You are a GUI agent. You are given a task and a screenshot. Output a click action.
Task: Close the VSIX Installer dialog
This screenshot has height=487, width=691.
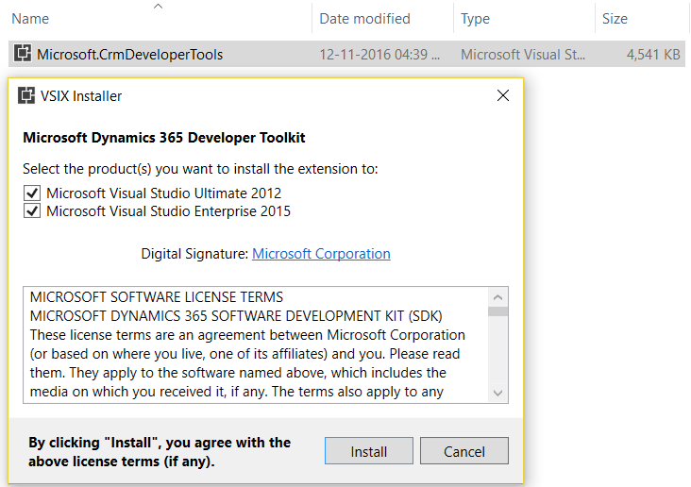pos(502,95)
